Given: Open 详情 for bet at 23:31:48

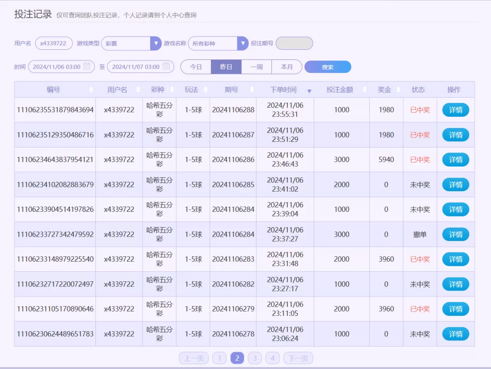Looking at the screenshot, I should (456, 259).
